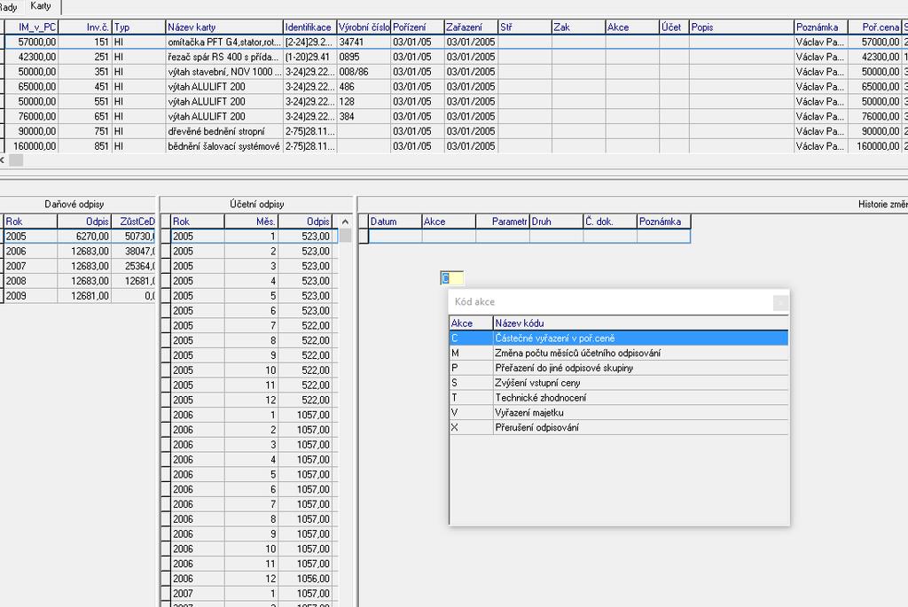Image resolution: width=908 pixels, height=607 pixels.
Task: Click the Datum cell in Historie změn
Action: point(395,236)
